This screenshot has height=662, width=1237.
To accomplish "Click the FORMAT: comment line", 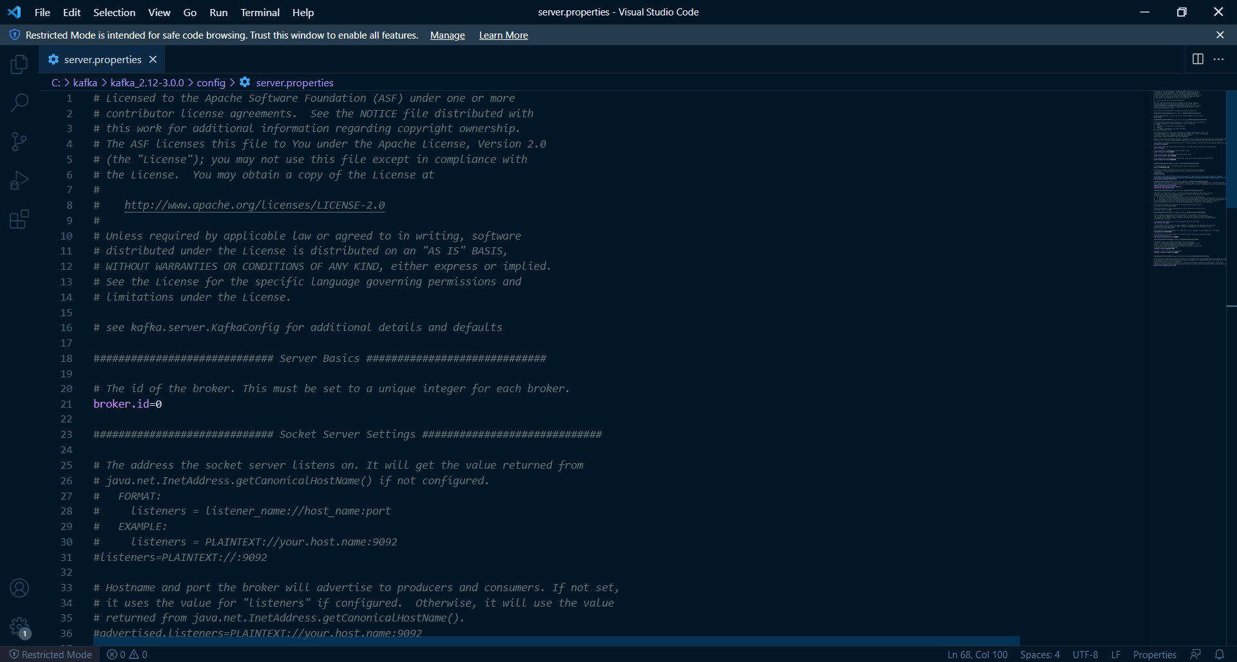I will click(128, 496).
